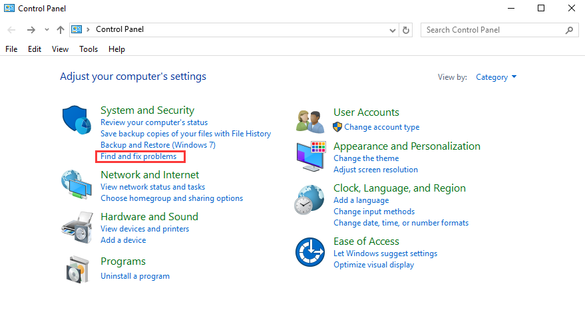Screen dimensions: 585x320
Task: Open the address bar history dropdown
Action: (393, 30)
